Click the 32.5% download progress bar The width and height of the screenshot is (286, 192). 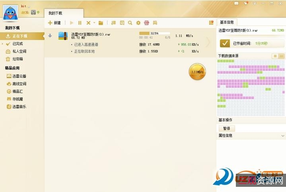[155, 33]
